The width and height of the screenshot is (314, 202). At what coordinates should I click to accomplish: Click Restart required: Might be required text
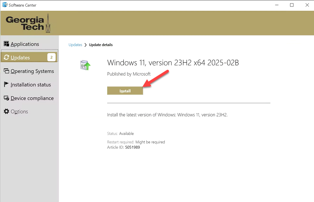pos(136,142)
